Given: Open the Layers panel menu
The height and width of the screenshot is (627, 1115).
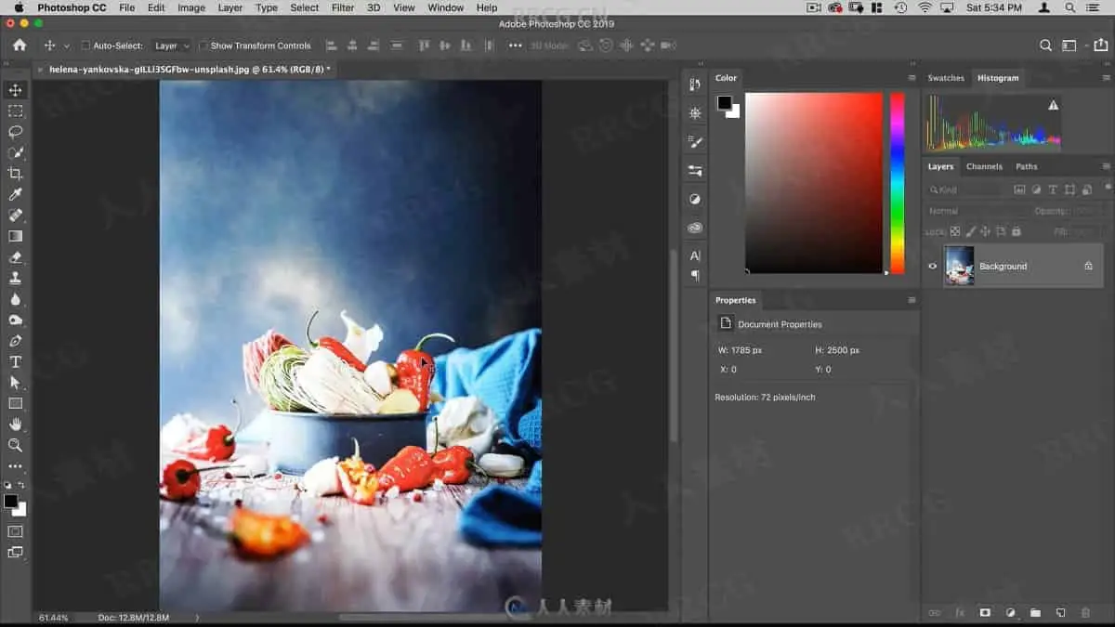Looking at the screenshot, I should 1106,166.
